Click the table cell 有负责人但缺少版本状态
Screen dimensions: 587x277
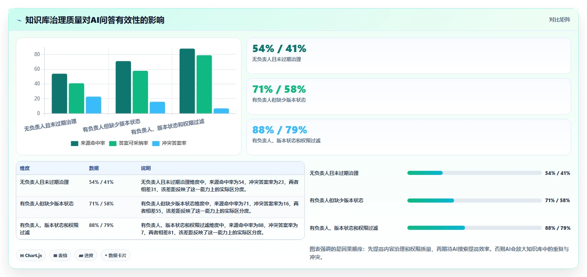point(47,203)
